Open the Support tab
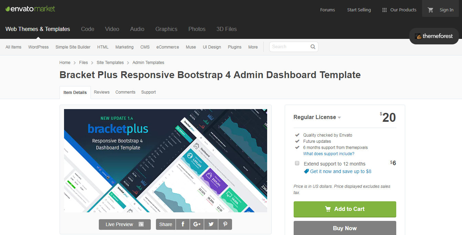The width and height of the screenshot is (462, 235). 148,92
